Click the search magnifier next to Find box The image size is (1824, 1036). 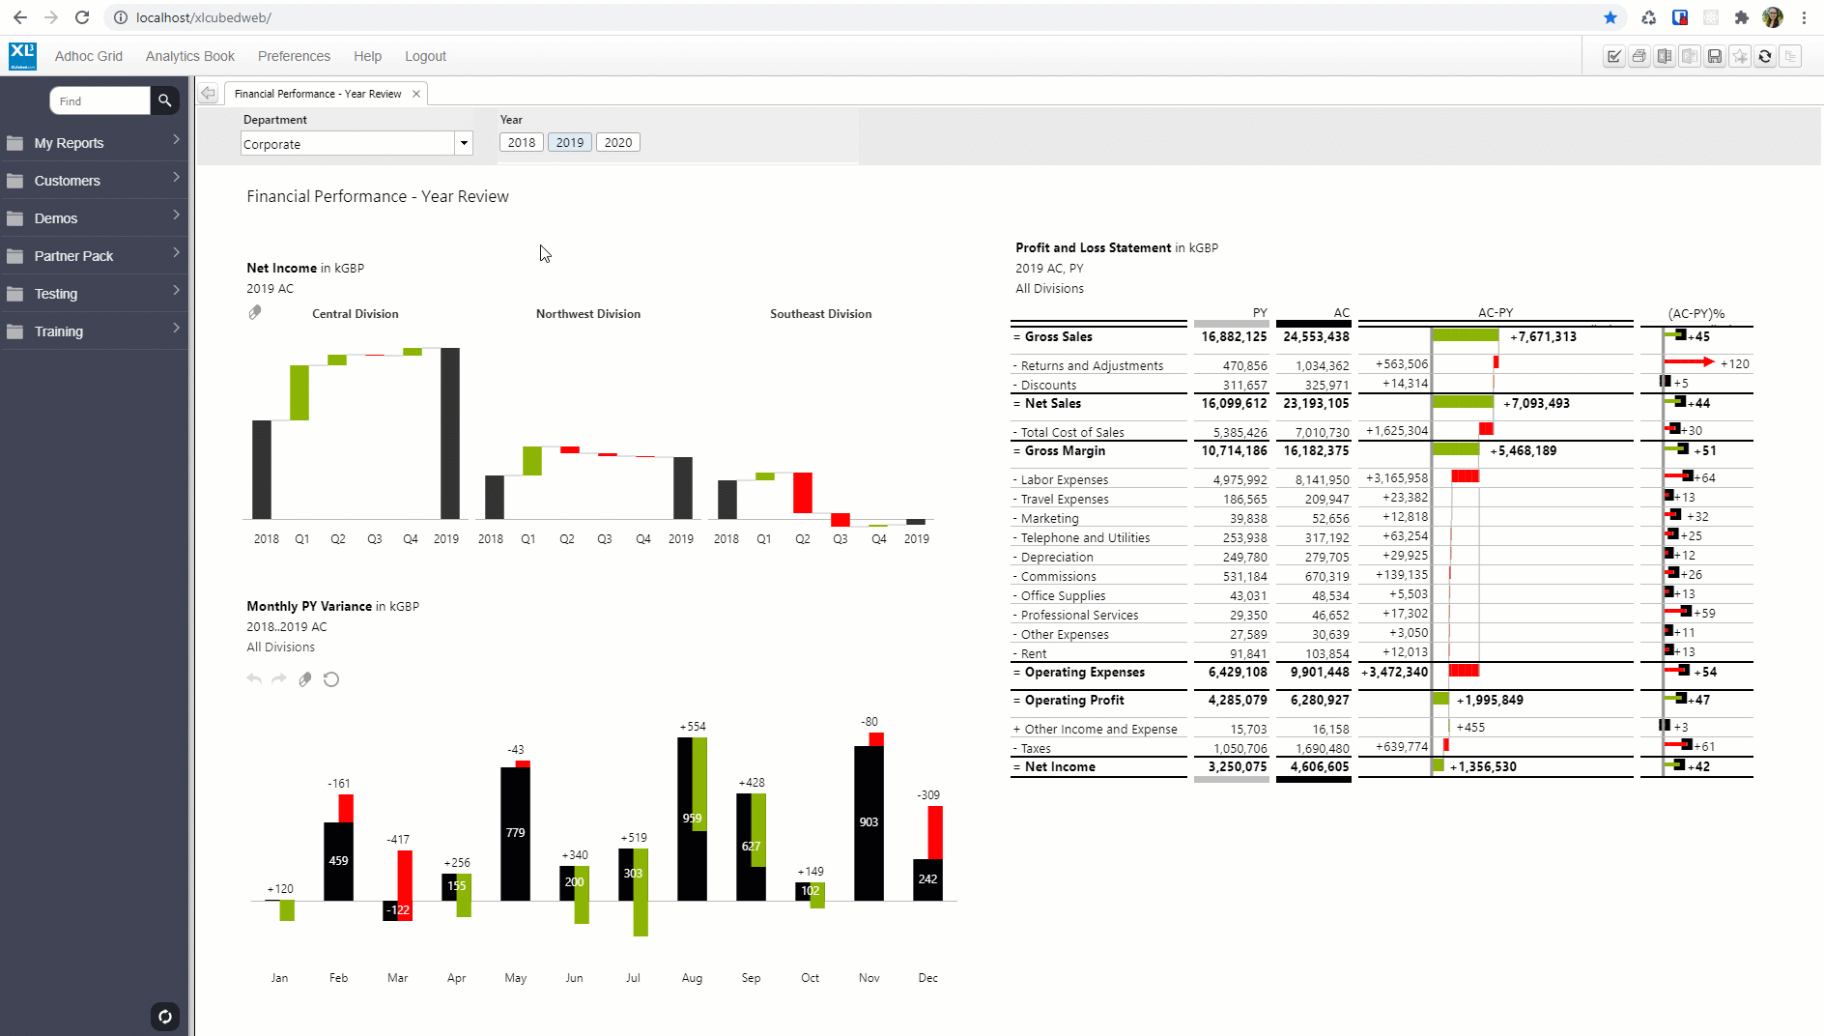pos(164,101)
